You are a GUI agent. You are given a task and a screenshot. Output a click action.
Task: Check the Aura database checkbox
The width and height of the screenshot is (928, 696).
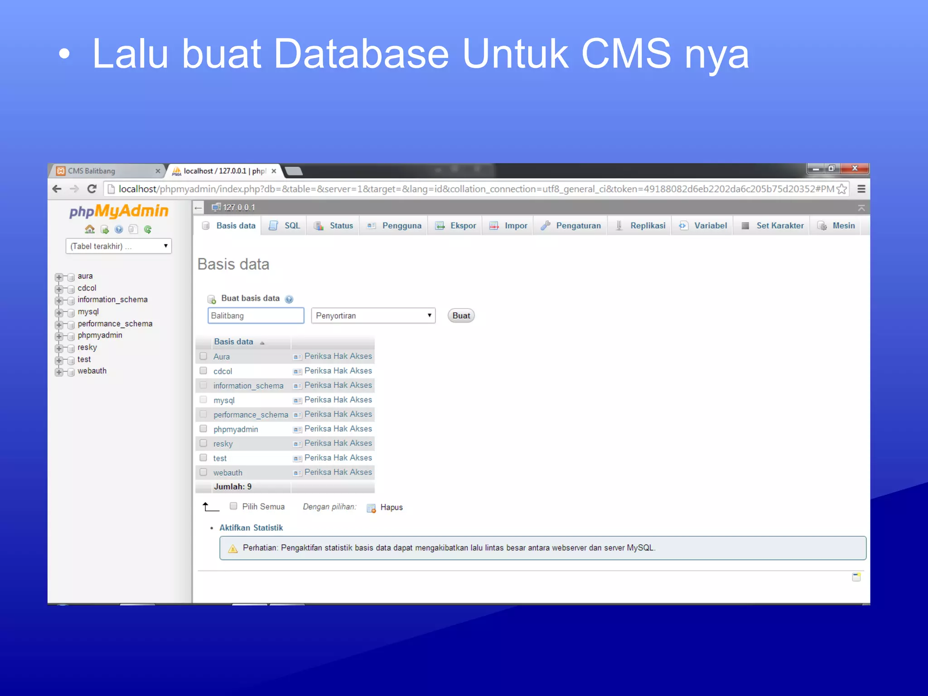(203, 356)
